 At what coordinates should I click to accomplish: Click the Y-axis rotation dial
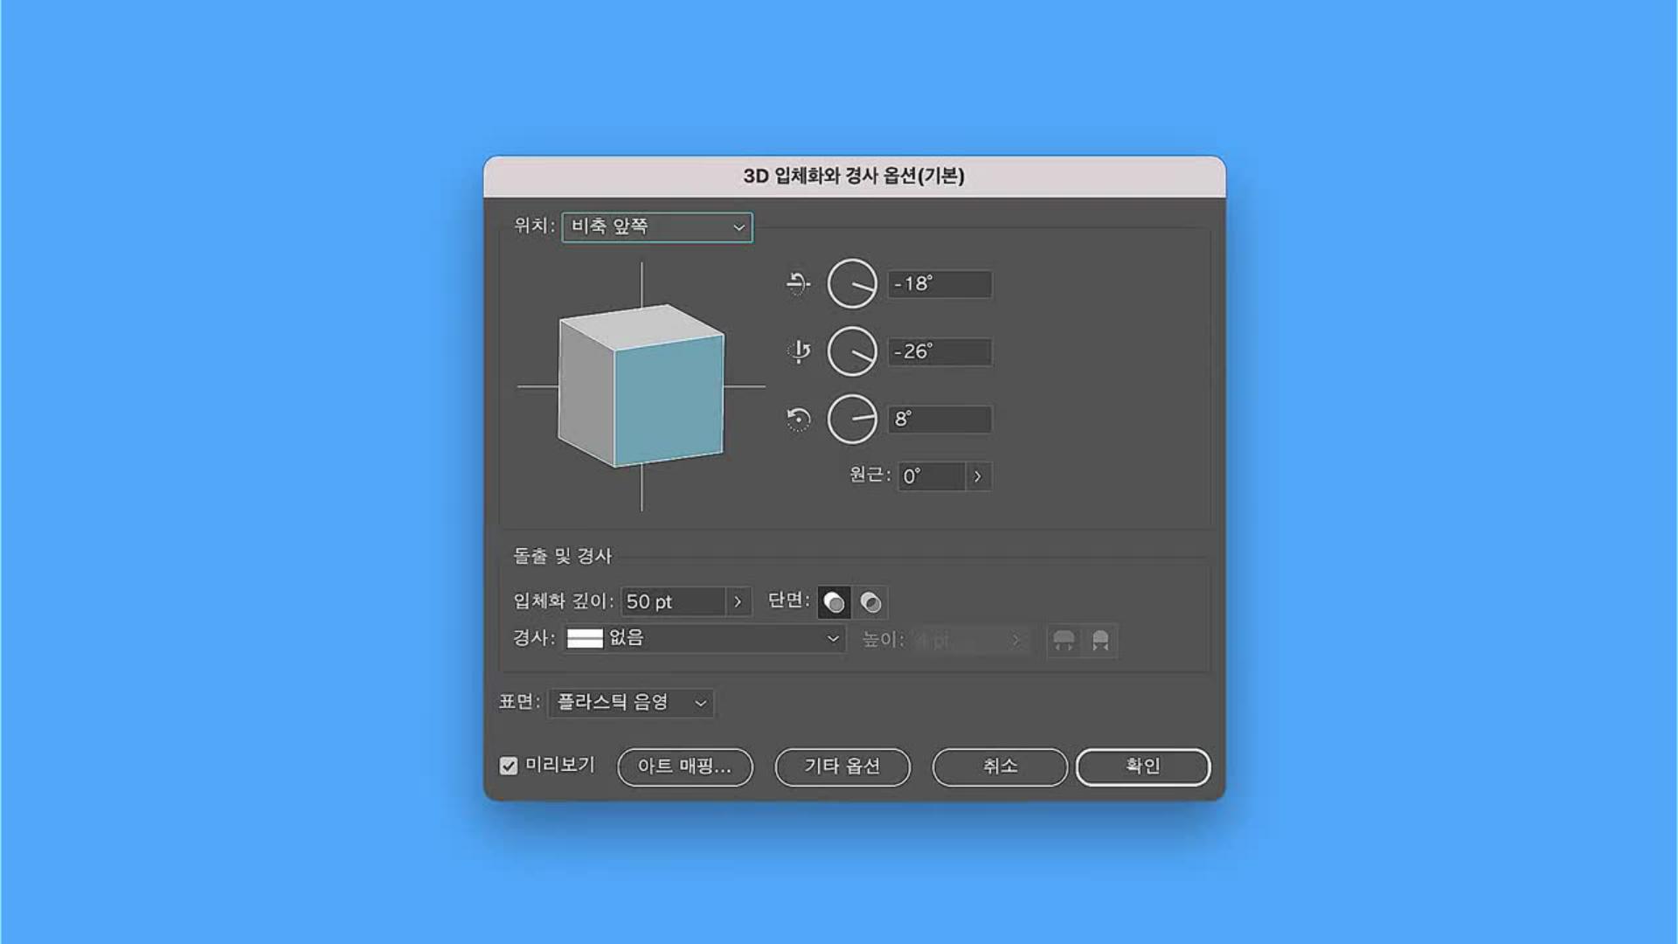[852, 351]
